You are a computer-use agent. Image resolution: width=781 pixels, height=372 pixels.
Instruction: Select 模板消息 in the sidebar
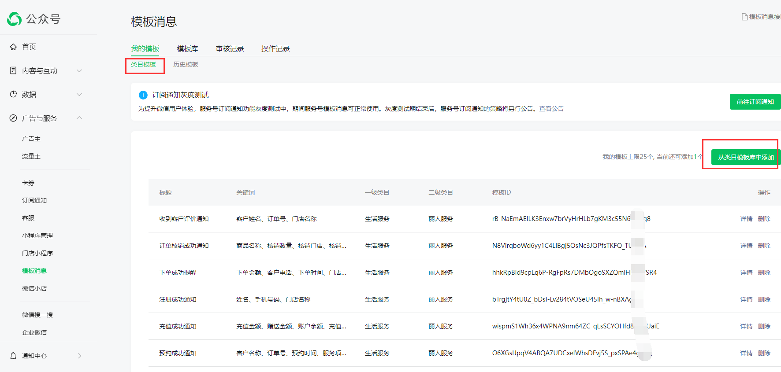pos(34,271)
